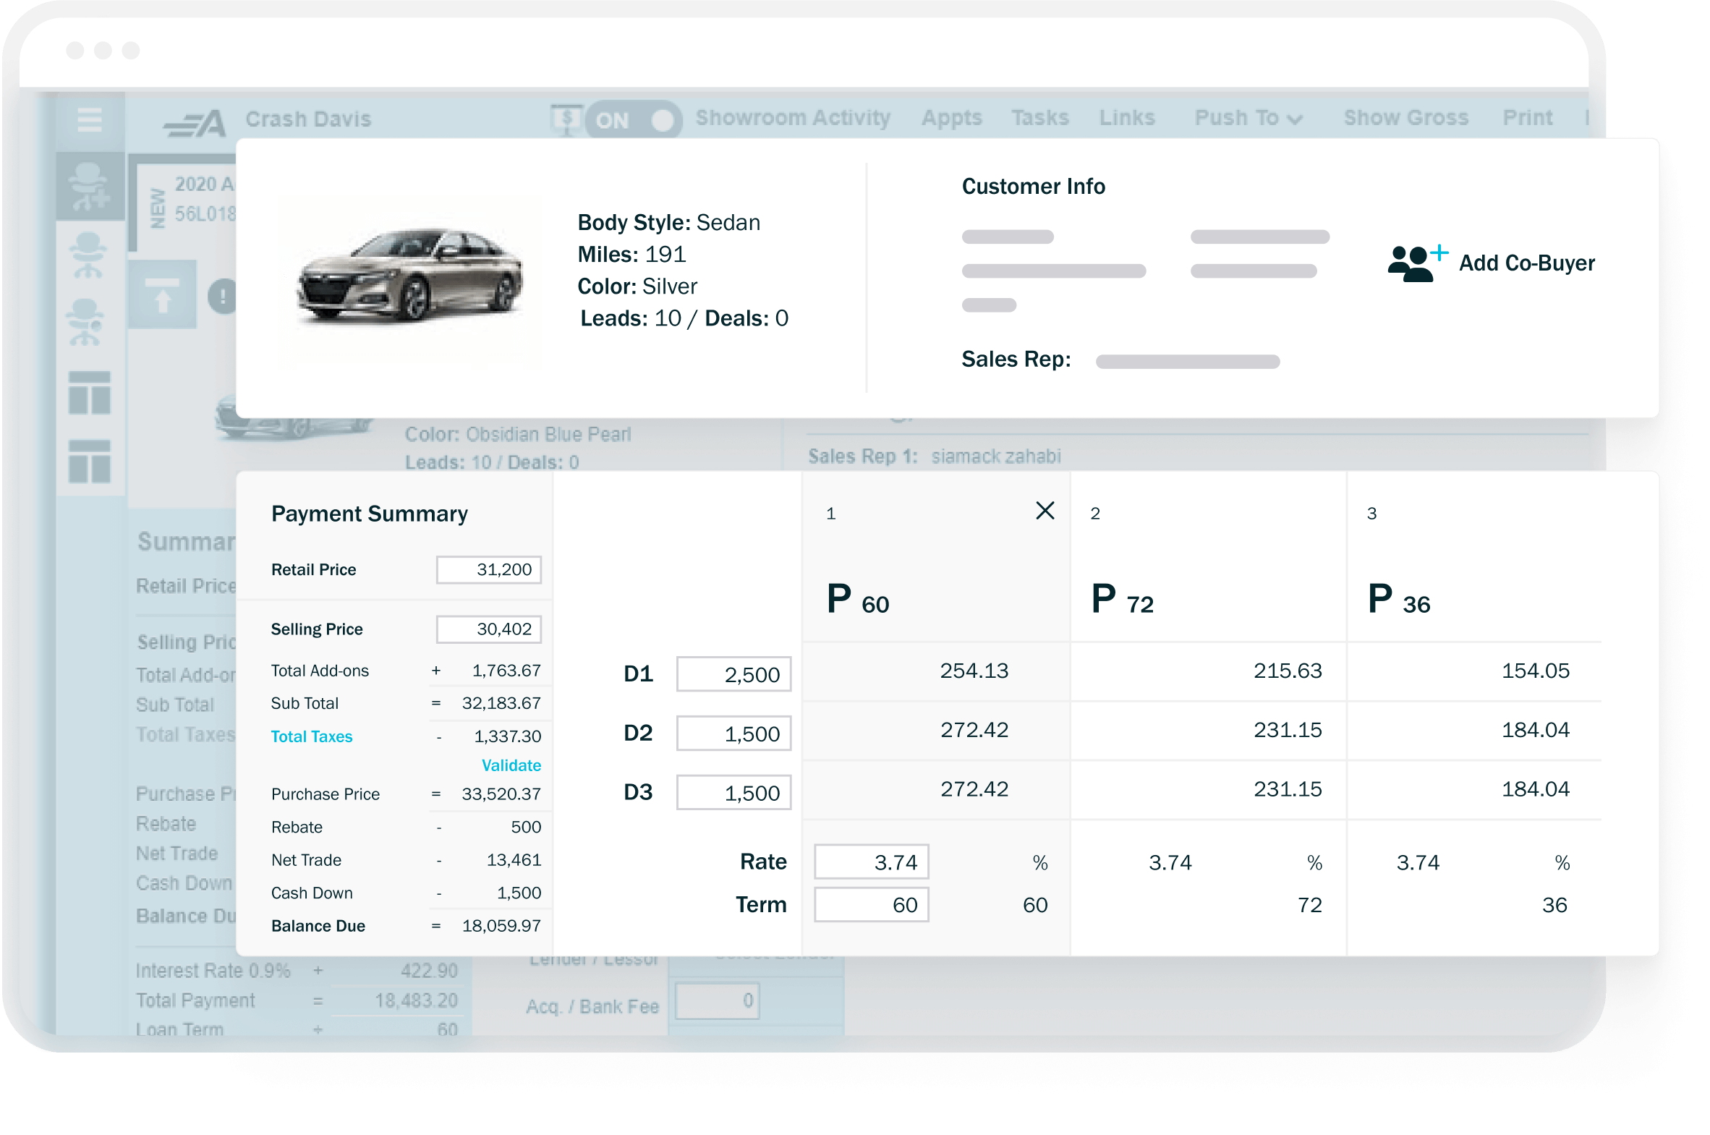Click the upload arrow icon

click(x=162, y=295)
